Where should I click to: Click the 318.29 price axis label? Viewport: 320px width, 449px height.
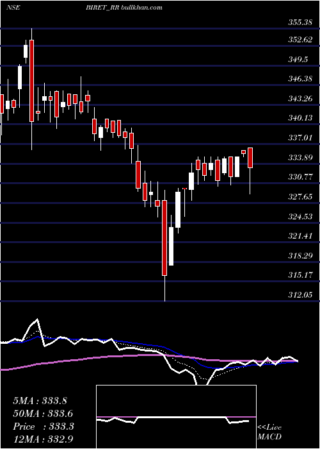tap(300, 255)
